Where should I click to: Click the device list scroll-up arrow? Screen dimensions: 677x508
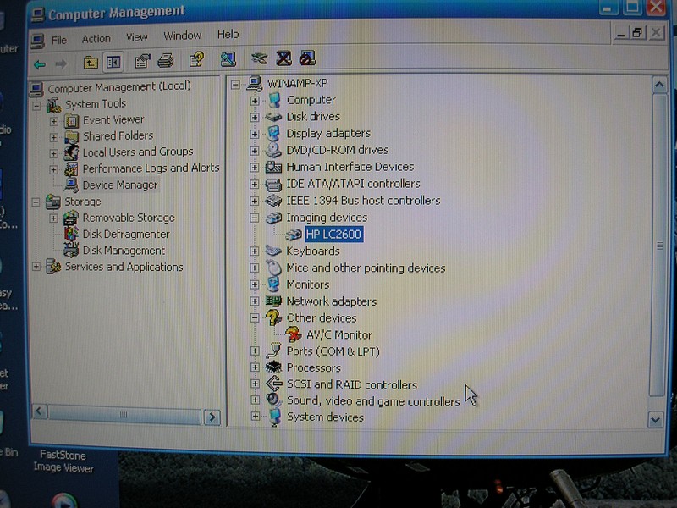pyautogui.click(x=659, y=86)
